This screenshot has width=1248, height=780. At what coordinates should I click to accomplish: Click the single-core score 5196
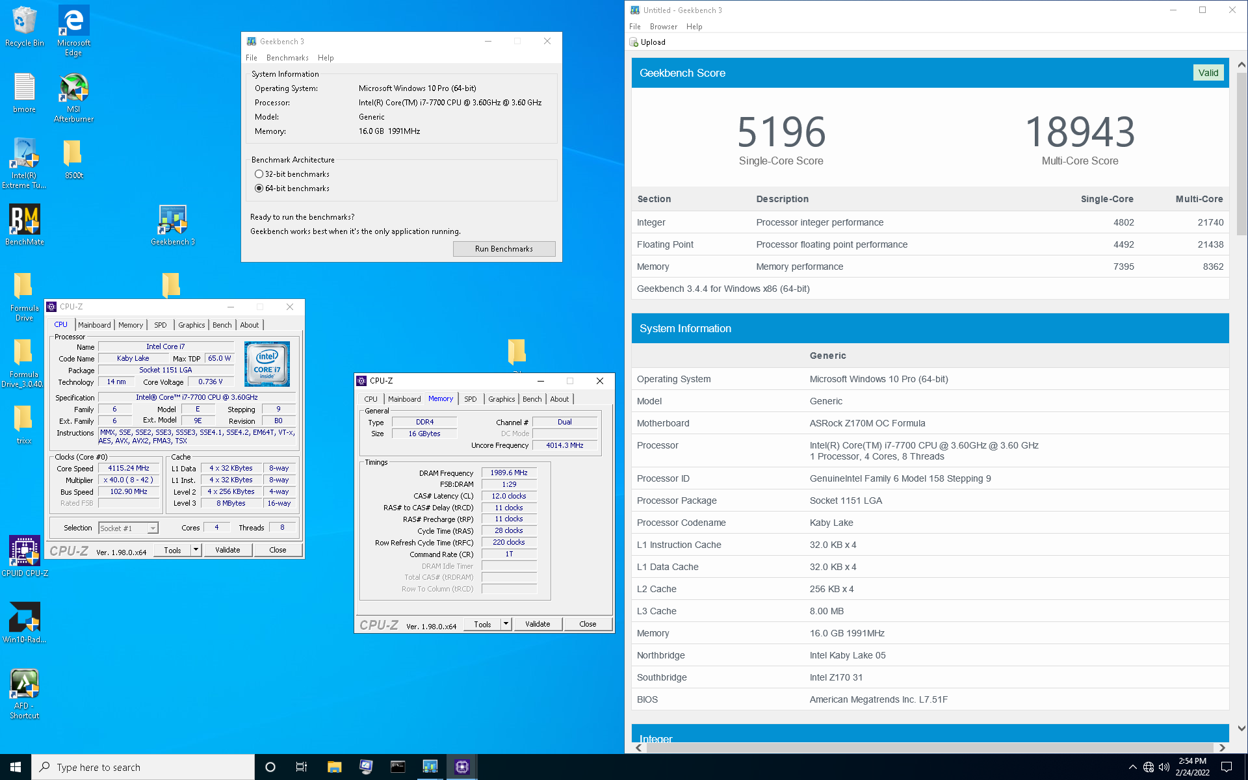click(x=781, y=132)
